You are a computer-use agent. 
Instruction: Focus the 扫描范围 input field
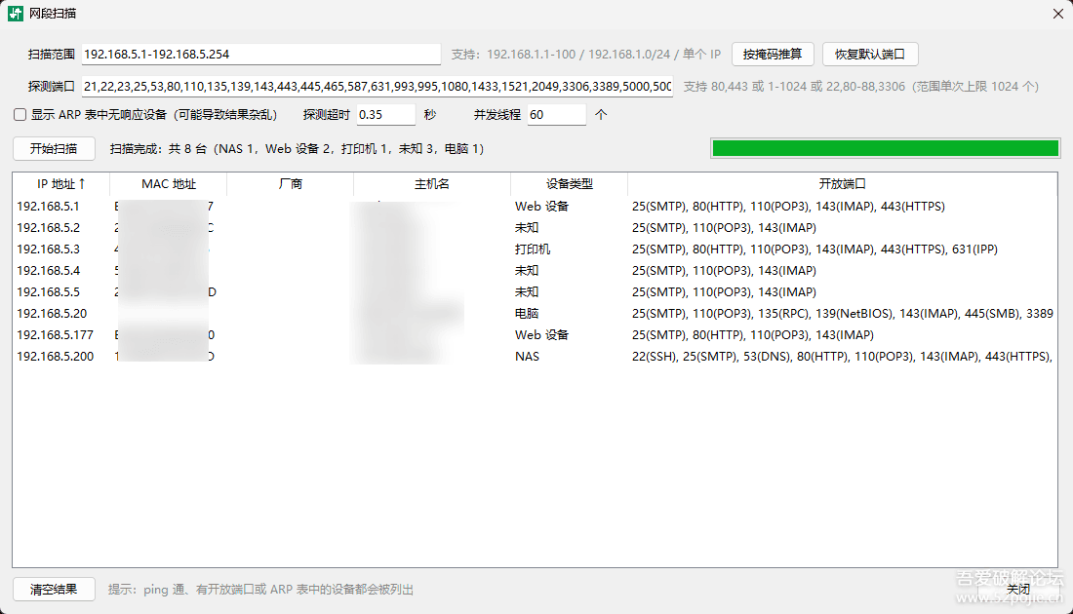point(260,54)
